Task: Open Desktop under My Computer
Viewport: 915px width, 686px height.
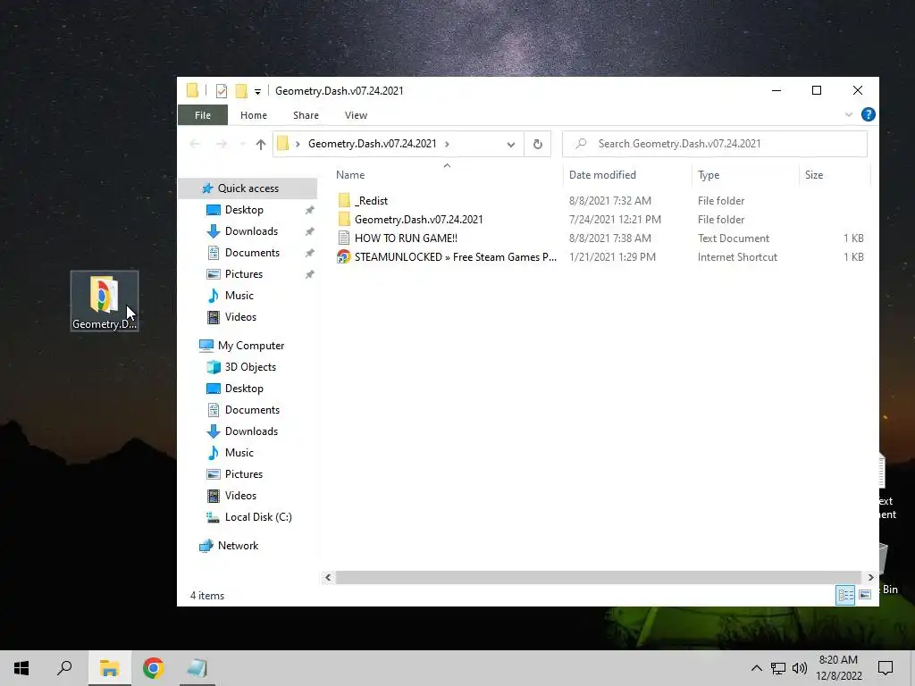Action: [244, 389]
